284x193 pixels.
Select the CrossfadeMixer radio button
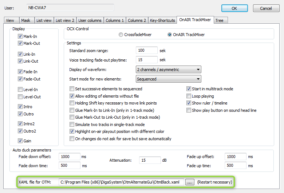(x=121, y=35)
